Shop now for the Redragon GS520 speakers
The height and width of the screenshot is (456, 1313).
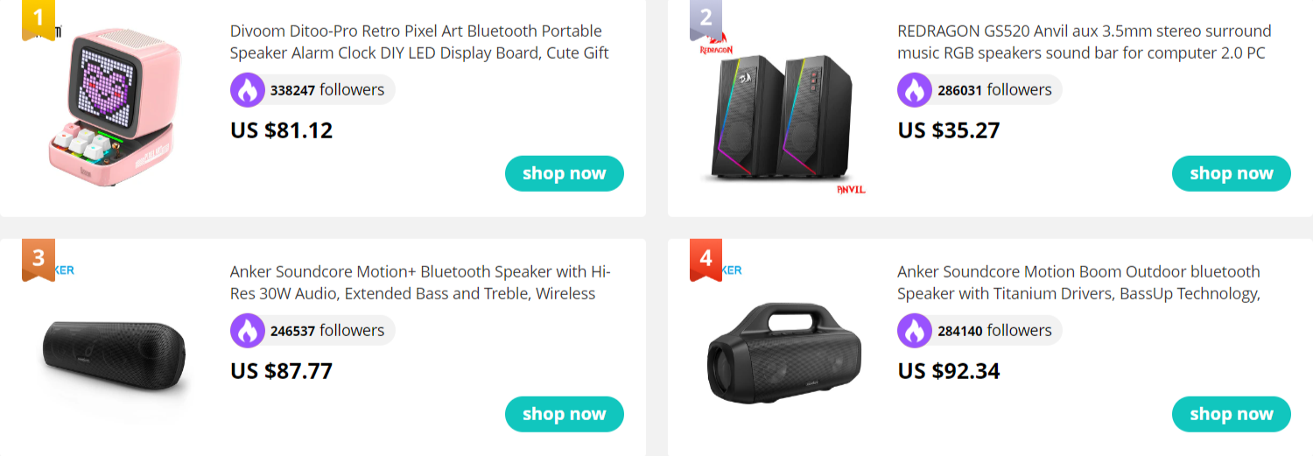(x=1232, y=173)
